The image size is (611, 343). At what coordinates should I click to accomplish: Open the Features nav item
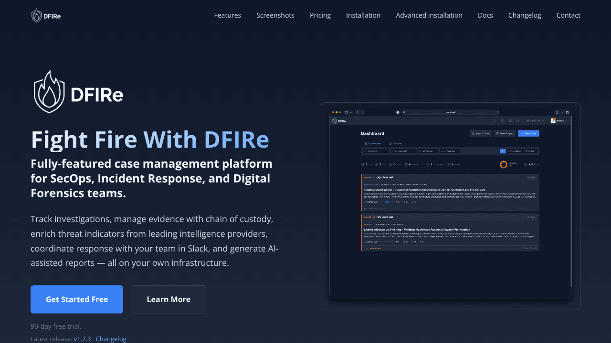point(227,15)
